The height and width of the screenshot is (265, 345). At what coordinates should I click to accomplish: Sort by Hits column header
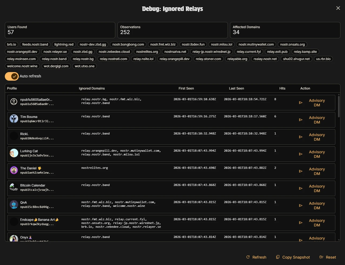point(282,88)
